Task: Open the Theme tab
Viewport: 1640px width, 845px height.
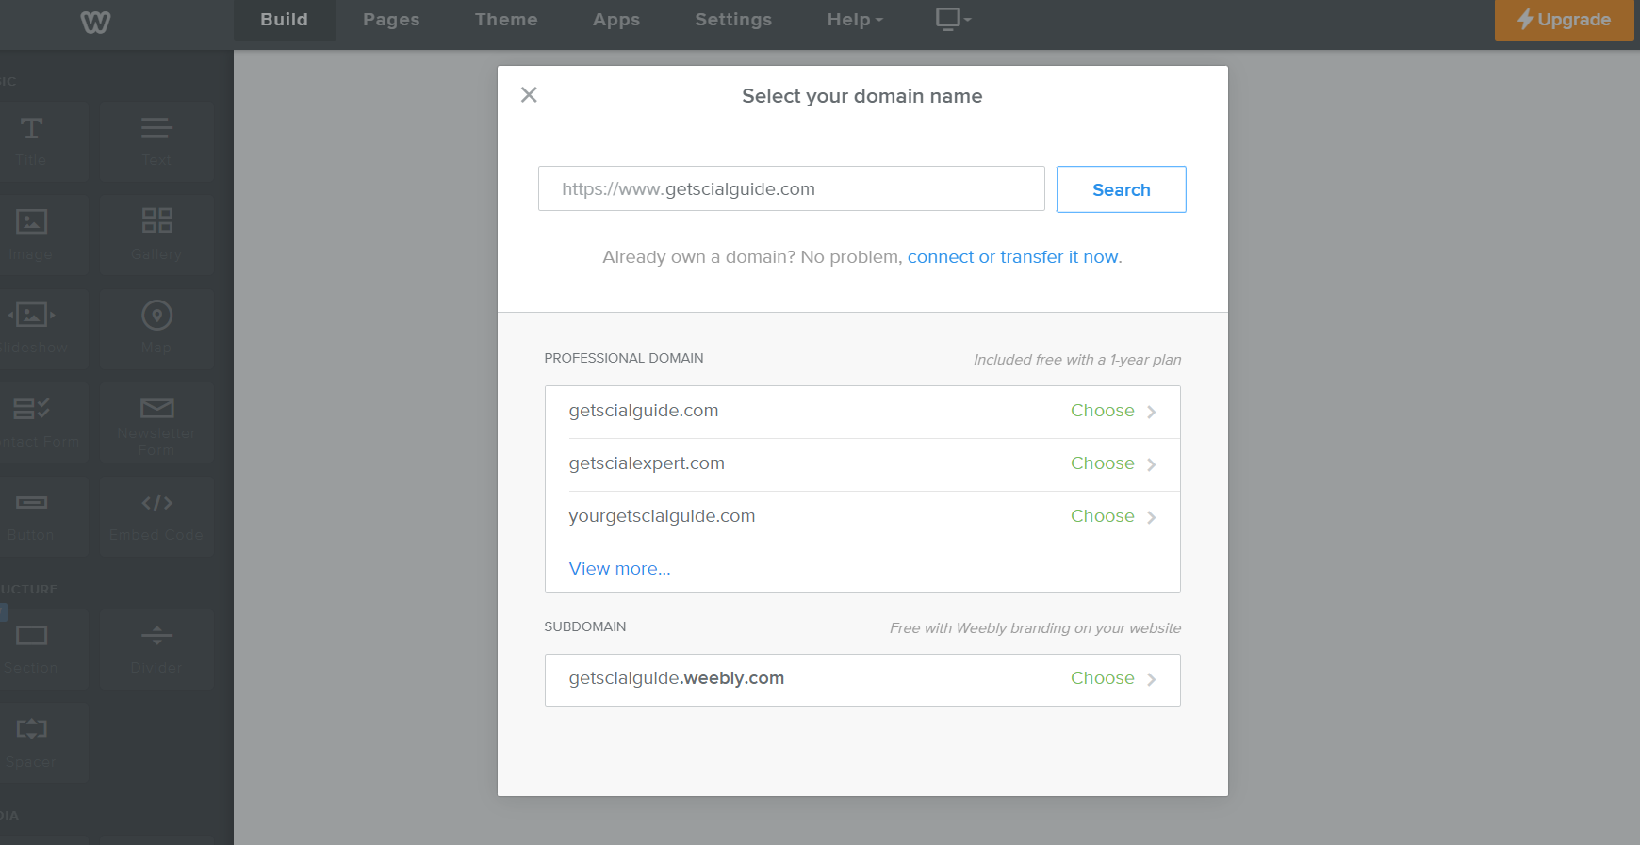Action: tap(506, 20)
